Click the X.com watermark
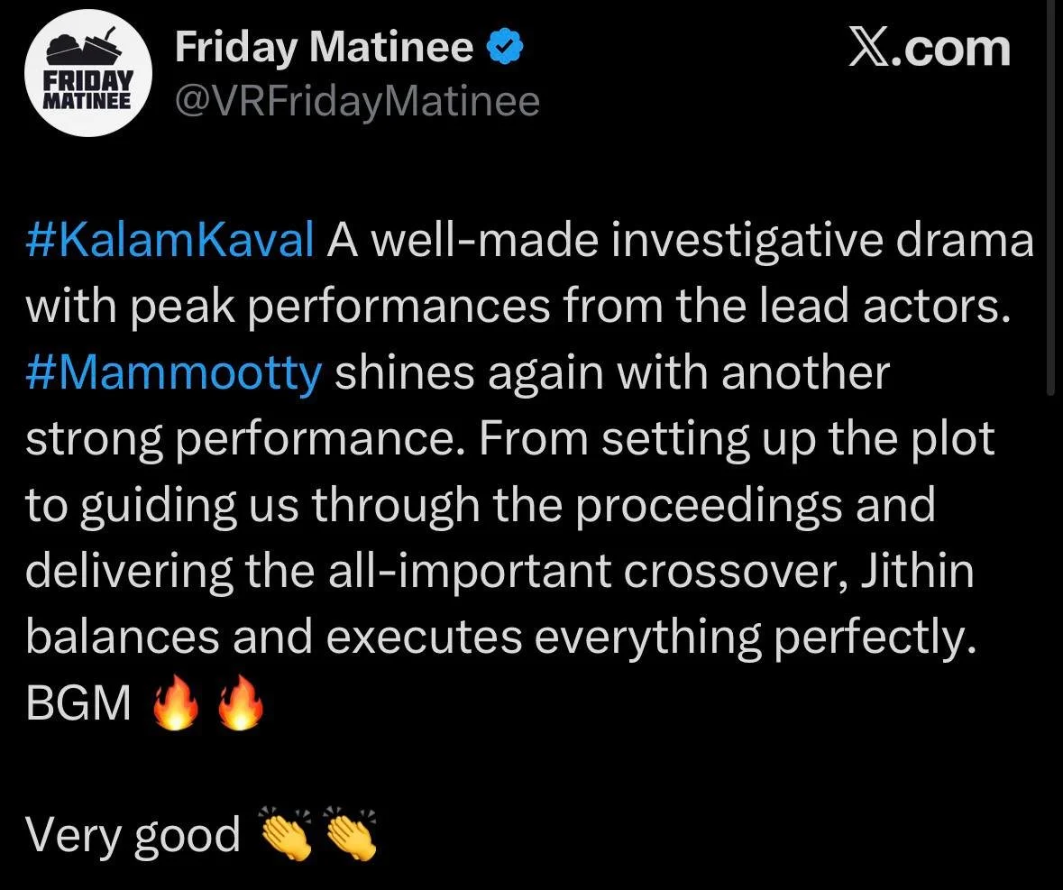This screenshot has height=890, width=1063. point(930,48)
